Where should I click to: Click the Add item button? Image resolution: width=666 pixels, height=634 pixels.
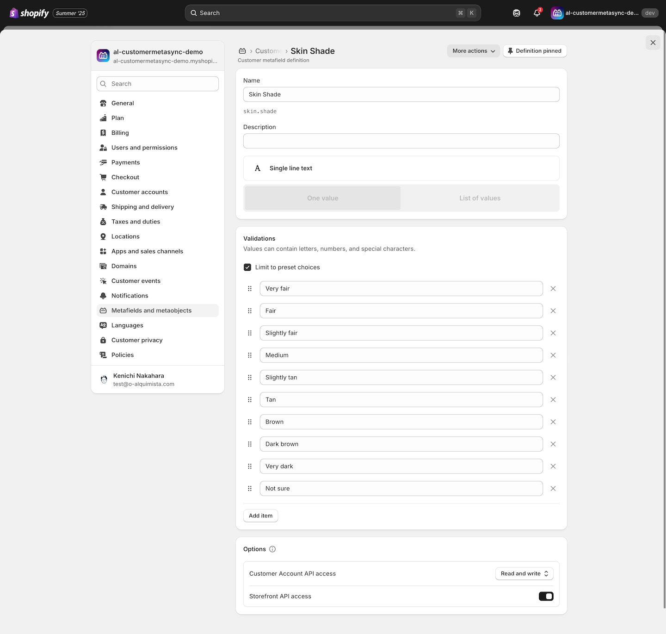click(260, 516)
